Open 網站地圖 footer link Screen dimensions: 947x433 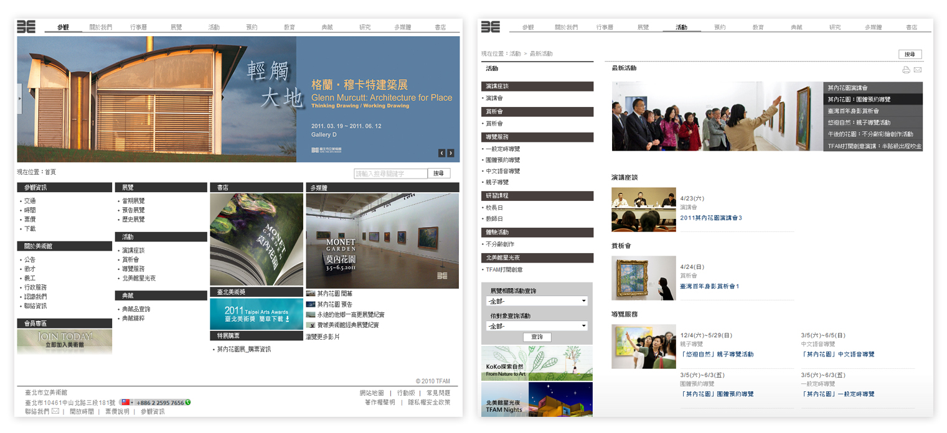370,393
